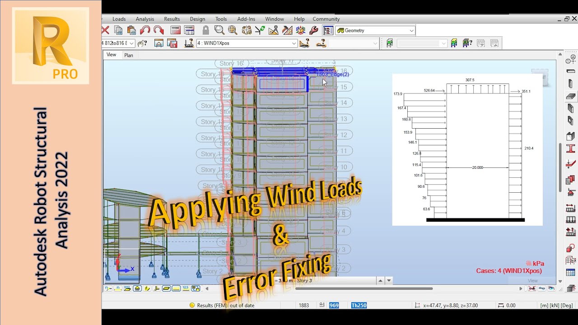Select the Bars tool in right toolbar

click(x=571, y=71)
